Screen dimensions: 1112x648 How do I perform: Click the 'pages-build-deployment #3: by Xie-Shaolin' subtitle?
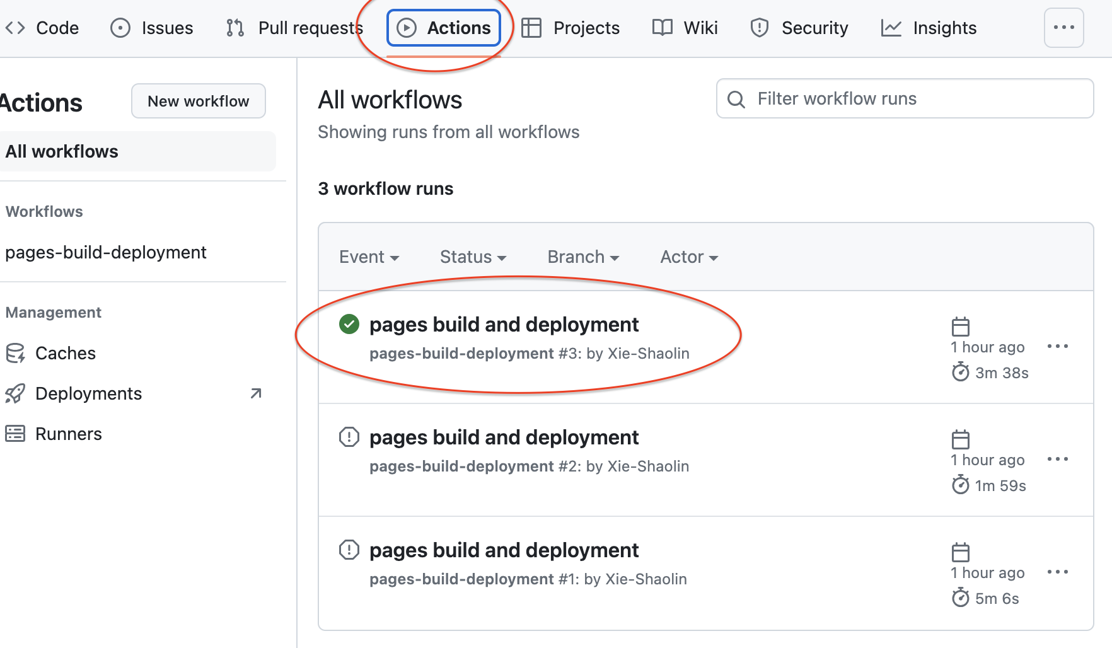[x=530, y=354]
